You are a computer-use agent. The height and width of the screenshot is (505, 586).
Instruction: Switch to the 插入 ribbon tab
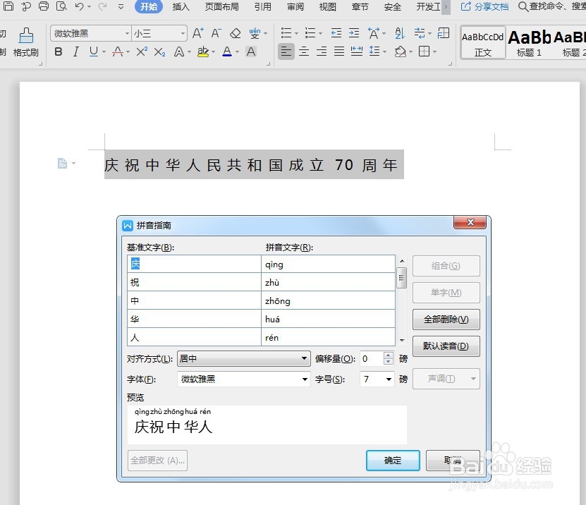click(181, 7)
